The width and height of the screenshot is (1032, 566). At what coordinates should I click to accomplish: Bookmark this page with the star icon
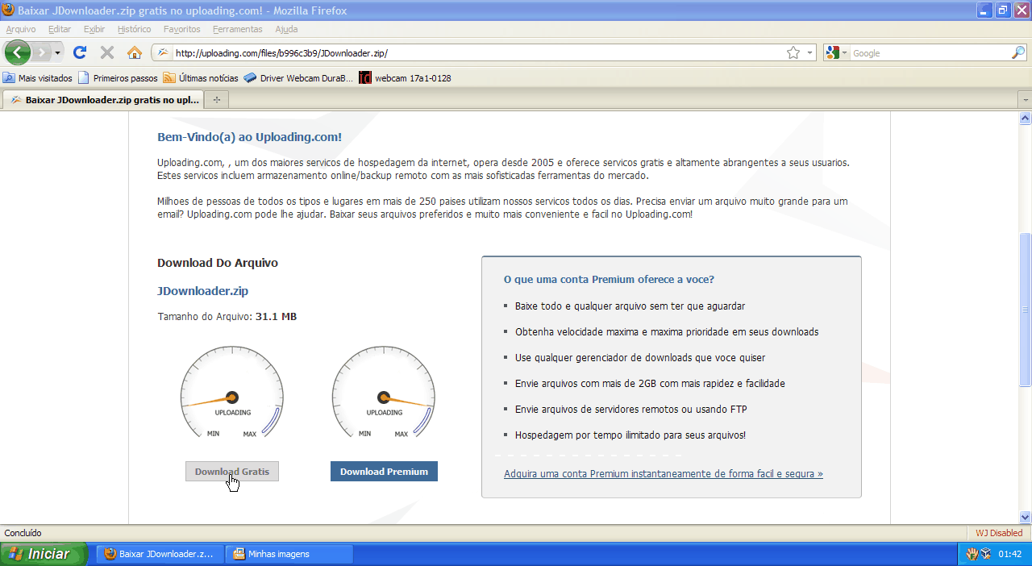793,52
